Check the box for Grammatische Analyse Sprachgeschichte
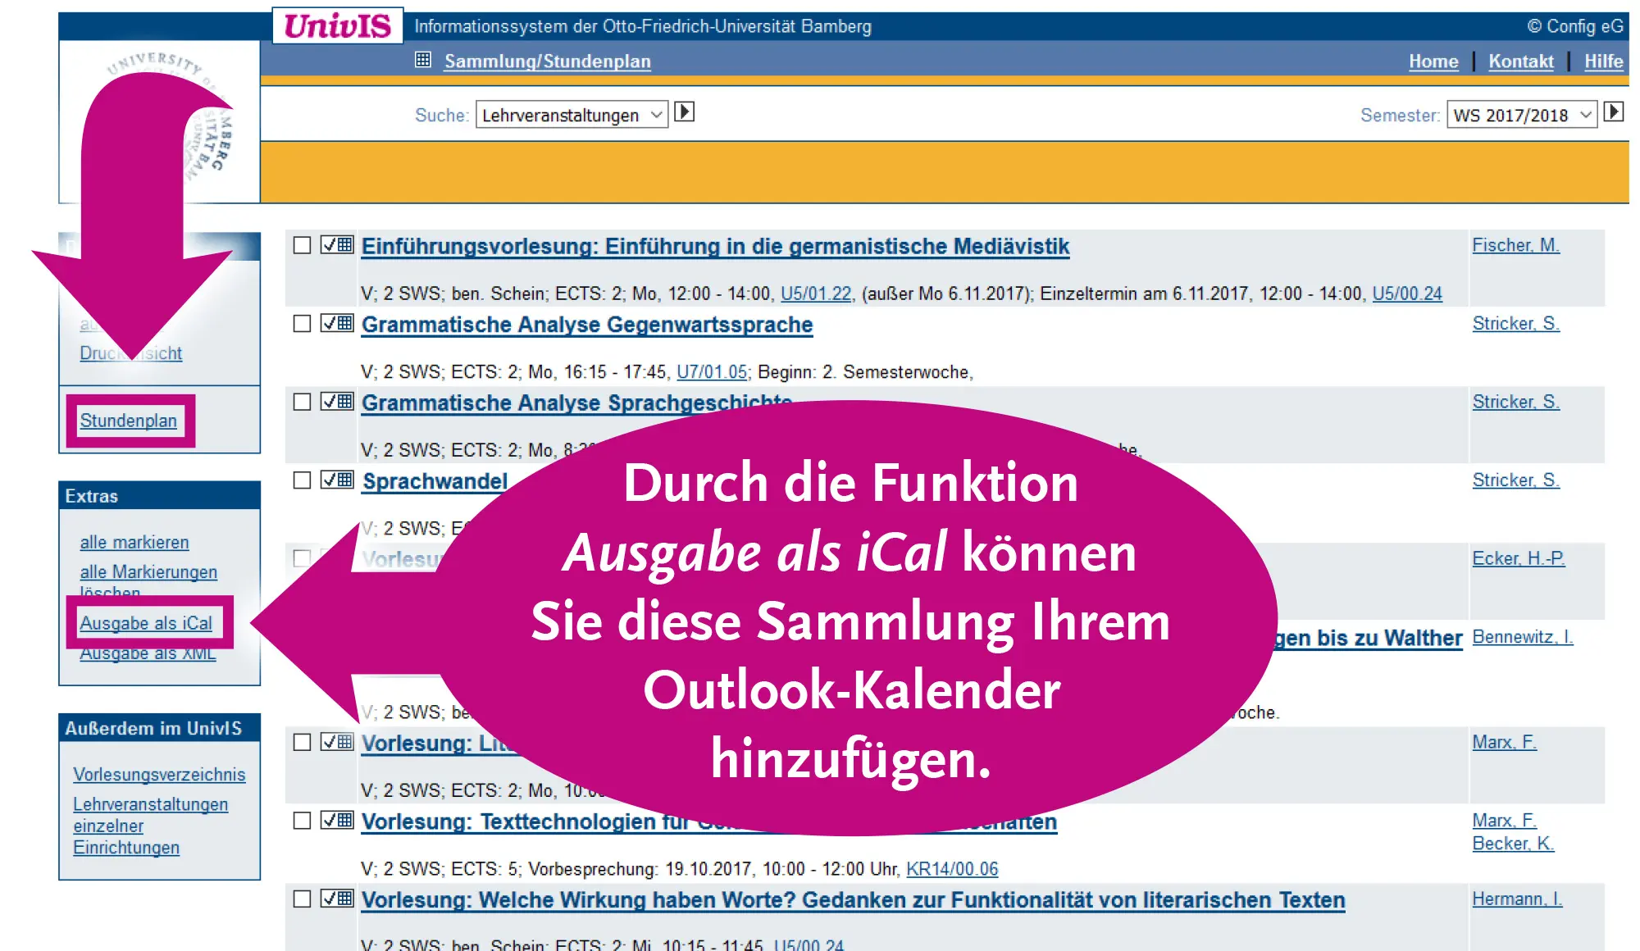Image resolution: width=1640 pixels, height=951 pixels. point(303,402)
